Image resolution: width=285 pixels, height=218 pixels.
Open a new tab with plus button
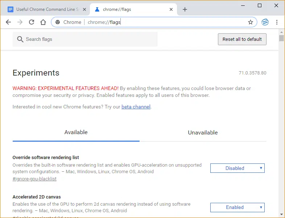(x=185, y=9)
